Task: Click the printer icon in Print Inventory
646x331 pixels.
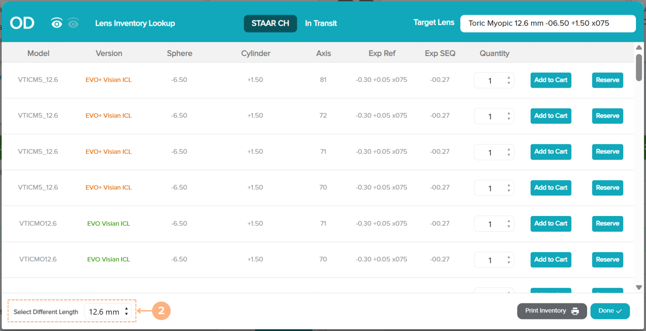Action: pyautogui.click(x=575, y=311)
